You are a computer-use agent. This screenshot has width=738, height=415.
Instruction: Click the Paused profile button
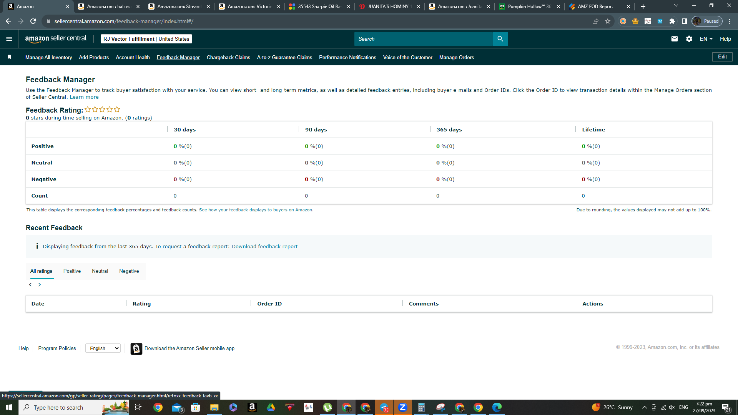pyautogui.click(x=707, y=21)
